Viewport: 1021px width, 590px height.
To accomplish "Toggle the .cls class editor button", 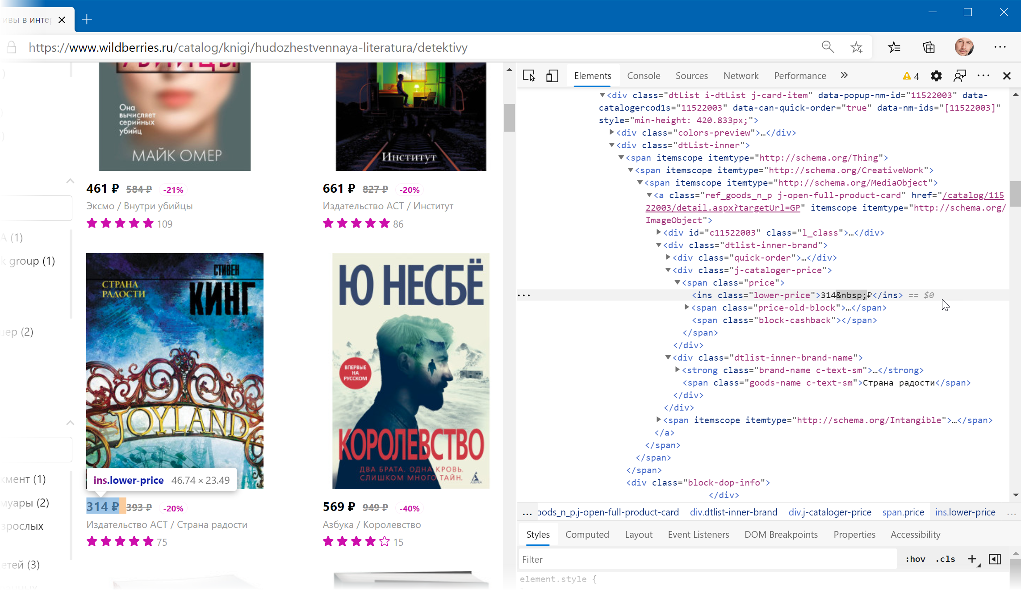I will point(945,559).
